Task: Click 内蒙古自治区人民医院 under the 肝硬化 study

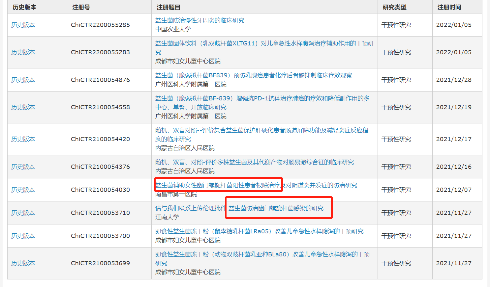Action: coord(185,148)
